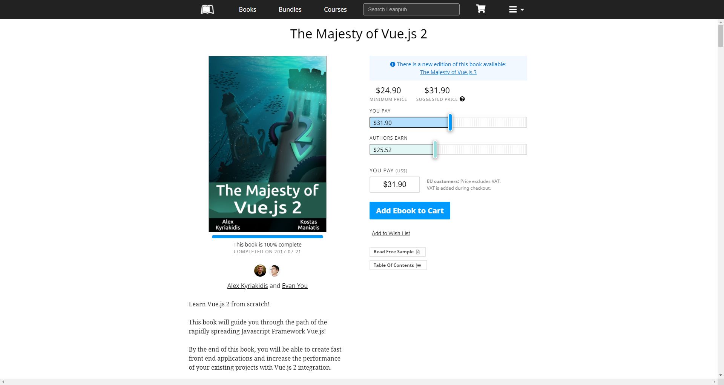Click Add Ebook to Cart button
The height and width of the screenshot is (385, 724).
(410, 211)
